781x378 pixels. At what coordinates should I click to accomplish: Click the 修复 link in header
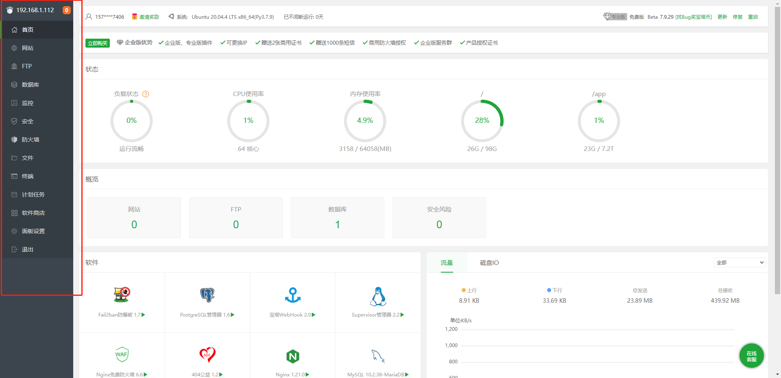738,17
